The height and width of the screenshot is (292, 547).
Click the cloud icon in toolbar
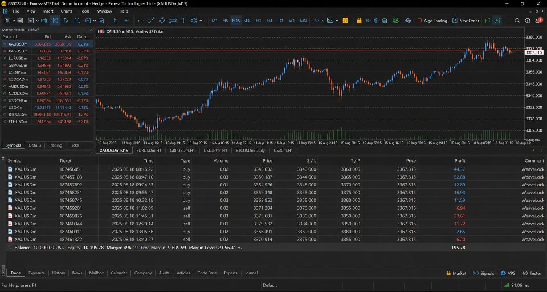point(408,21)
